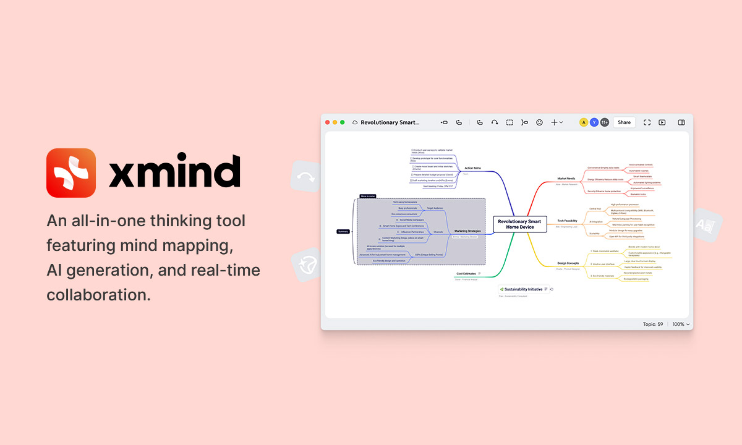Expand the 11+ collaborators list
Screen dimensions: 742x445
(604, 122)
